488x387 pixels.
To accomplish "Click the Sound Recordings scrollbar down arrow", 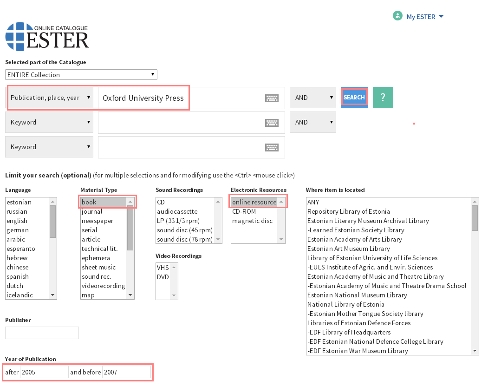I will coord(218,239).
